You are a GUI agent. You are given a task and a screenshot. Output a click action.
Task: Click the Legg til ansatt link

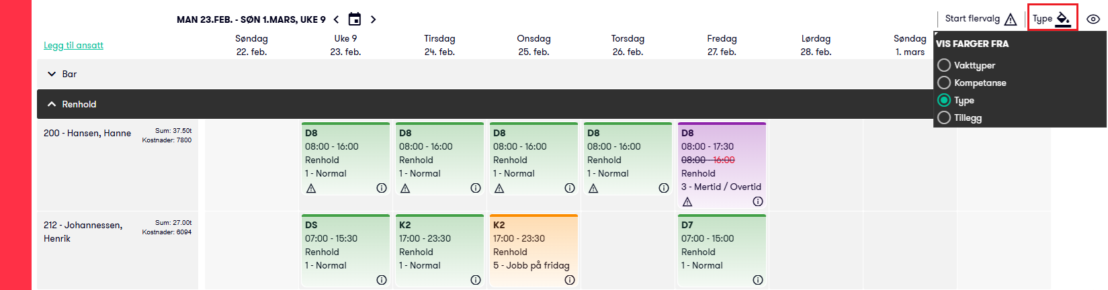point(73,45)
